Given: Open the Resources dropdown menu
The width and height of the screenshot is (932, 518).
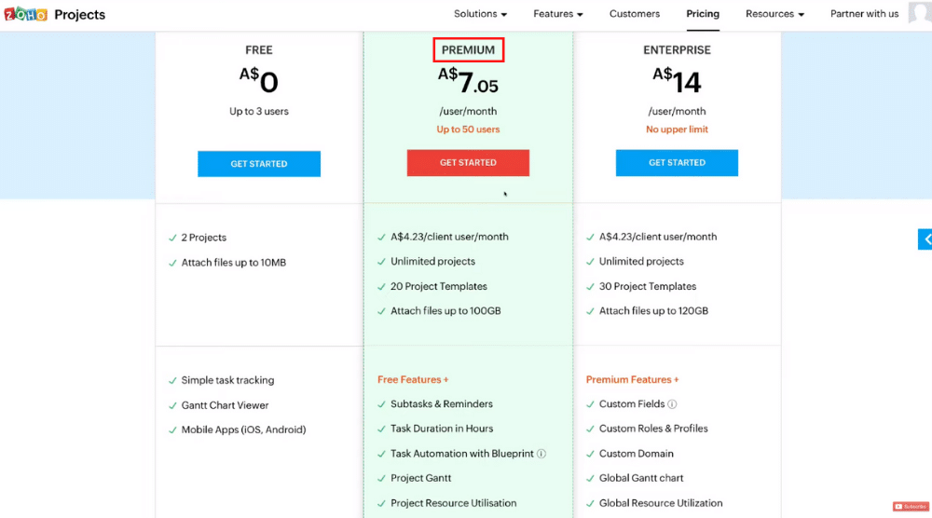Looking at the screenshot, I should point(774,14).
